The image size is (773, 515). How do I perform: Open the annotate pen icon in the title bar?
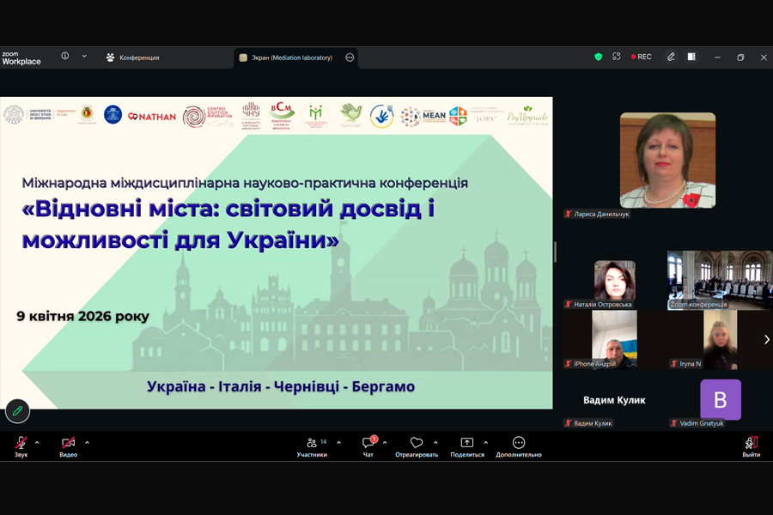[671, 58]
